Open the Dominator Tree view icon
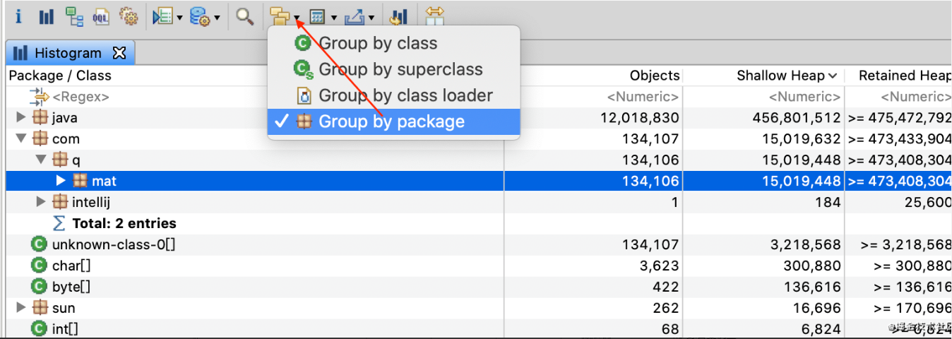Viewport: 952px width, 339px height. [73, 16]
